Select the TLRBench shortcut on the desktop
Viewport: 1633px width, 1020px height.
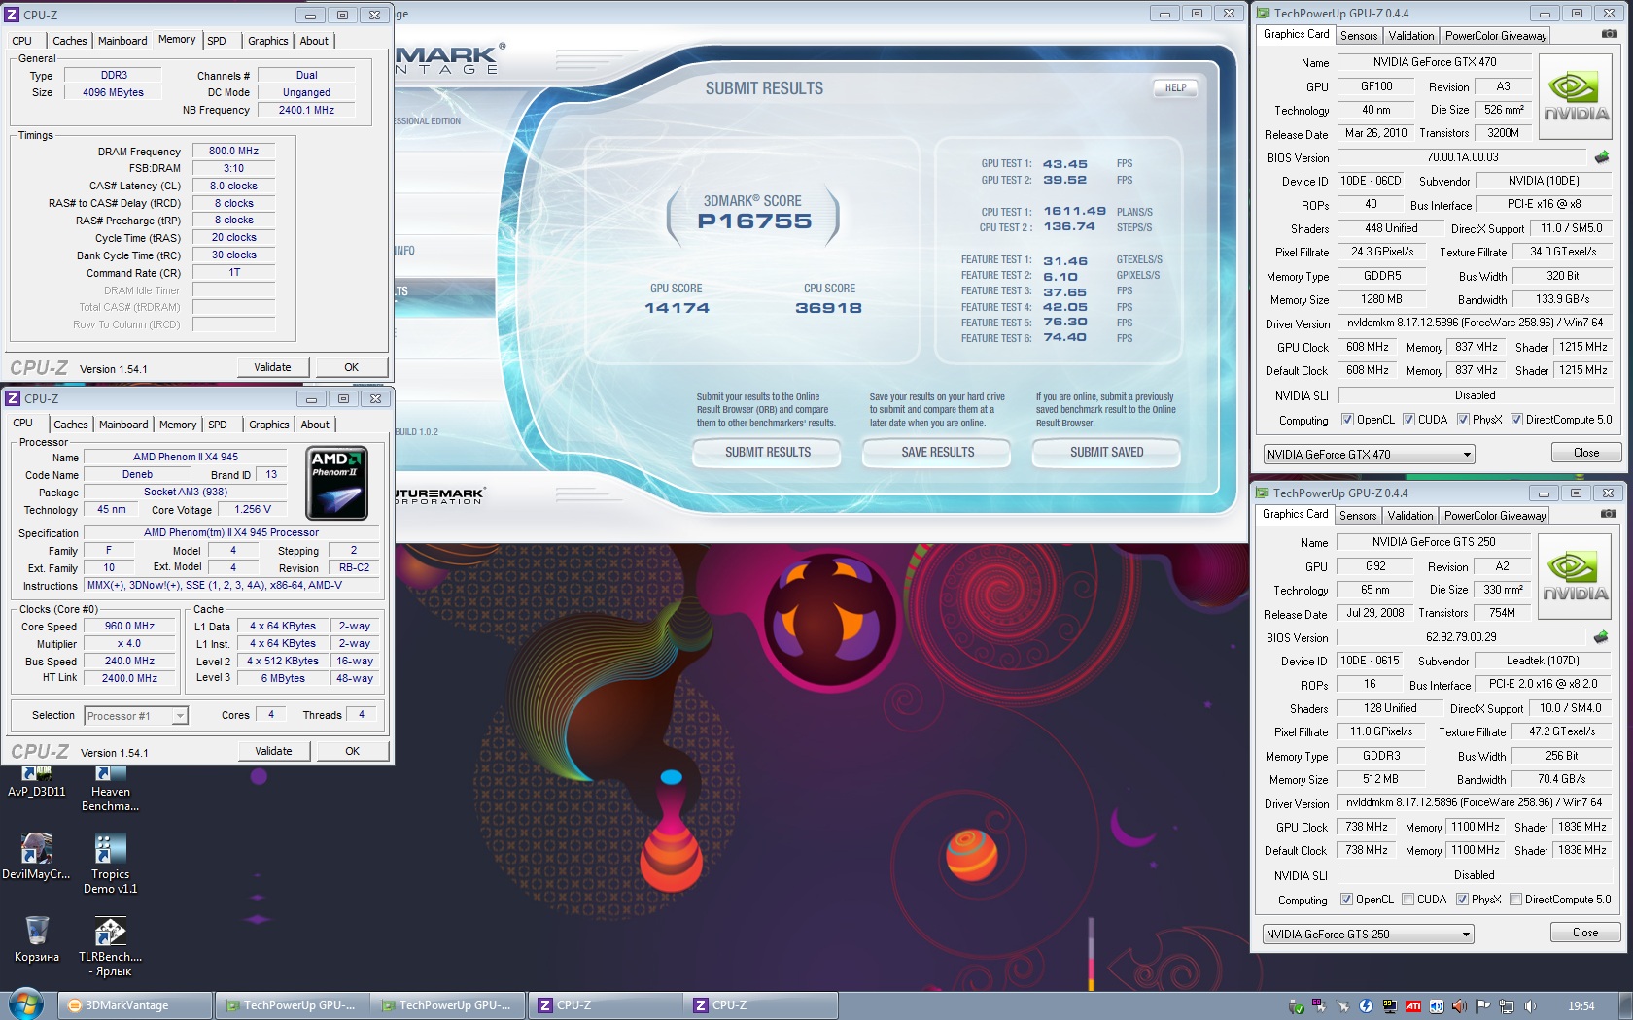pyautogui.click(x=110, y=947)
